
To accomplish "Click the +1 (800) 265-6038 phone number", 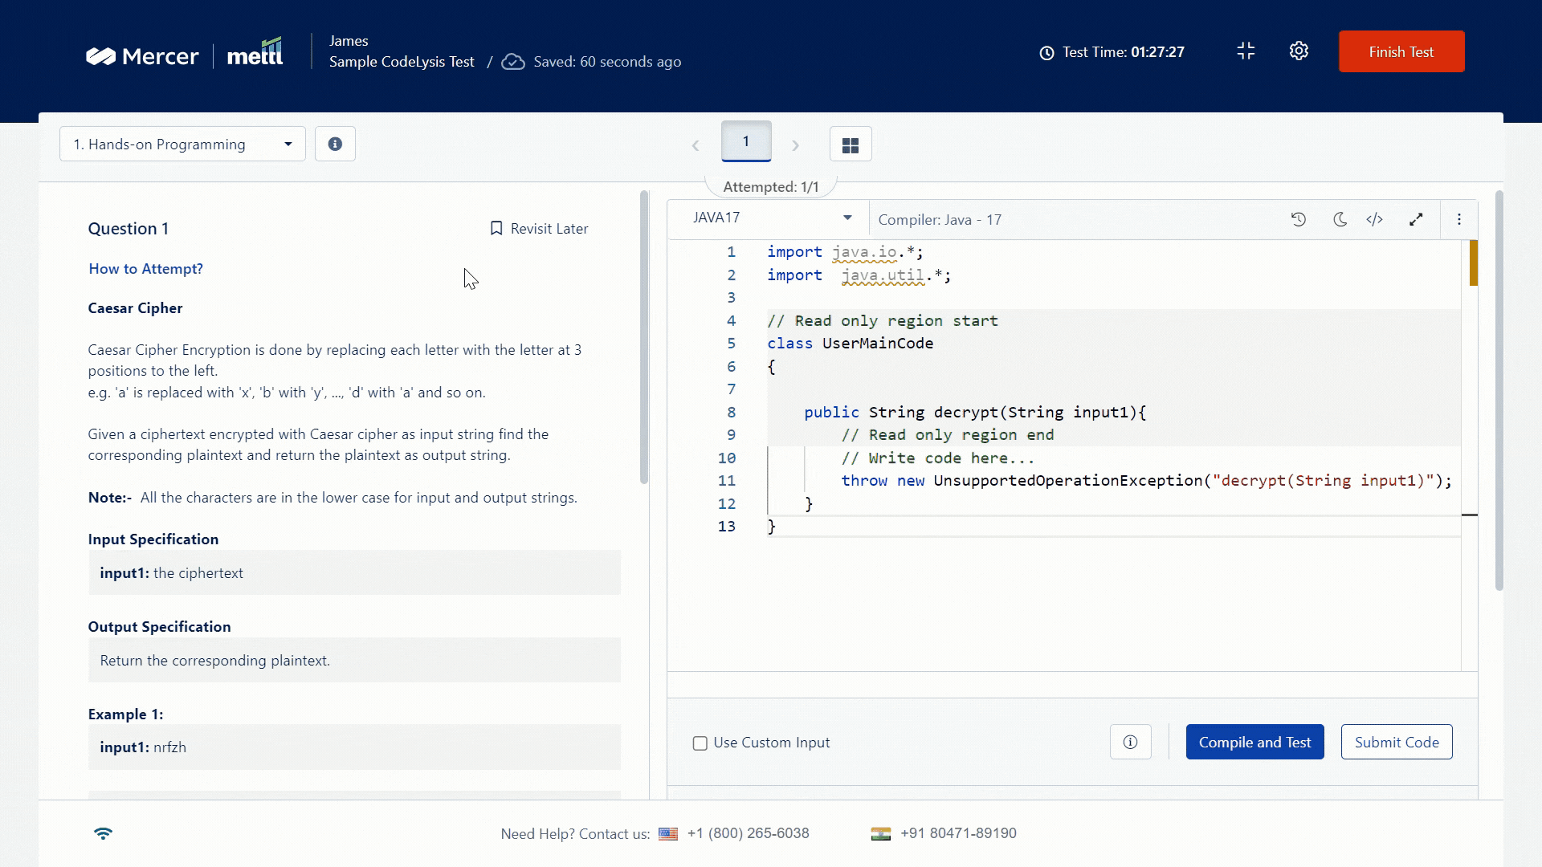I will [749, 833].
